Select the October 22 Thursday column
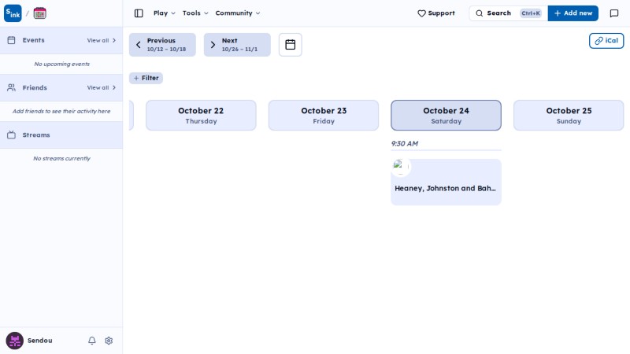Viewport: 630px width, 354px height. pos(201,115)
